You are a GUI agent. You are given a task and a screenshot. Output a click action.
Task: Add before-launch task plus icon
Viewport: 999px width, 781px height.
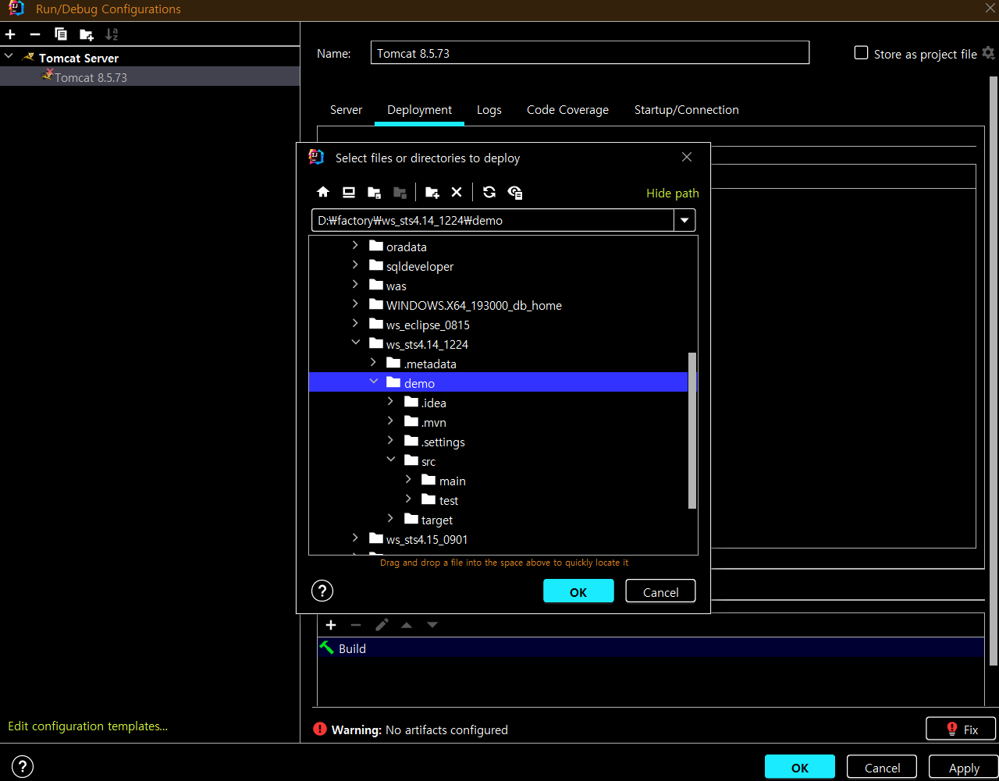[x=331, y=625]
